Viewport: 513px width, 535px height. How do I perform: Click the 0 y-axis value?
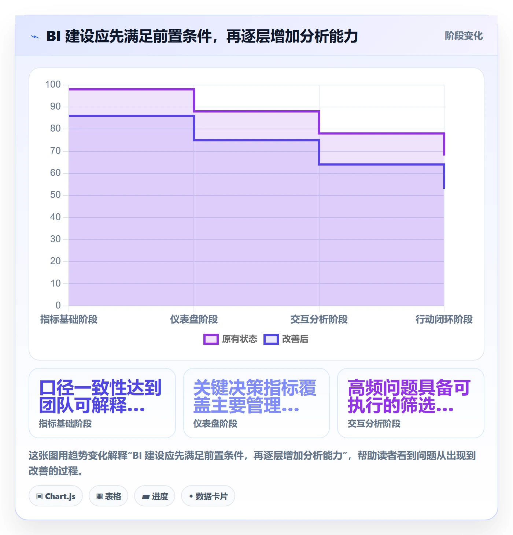coord(58,306)
